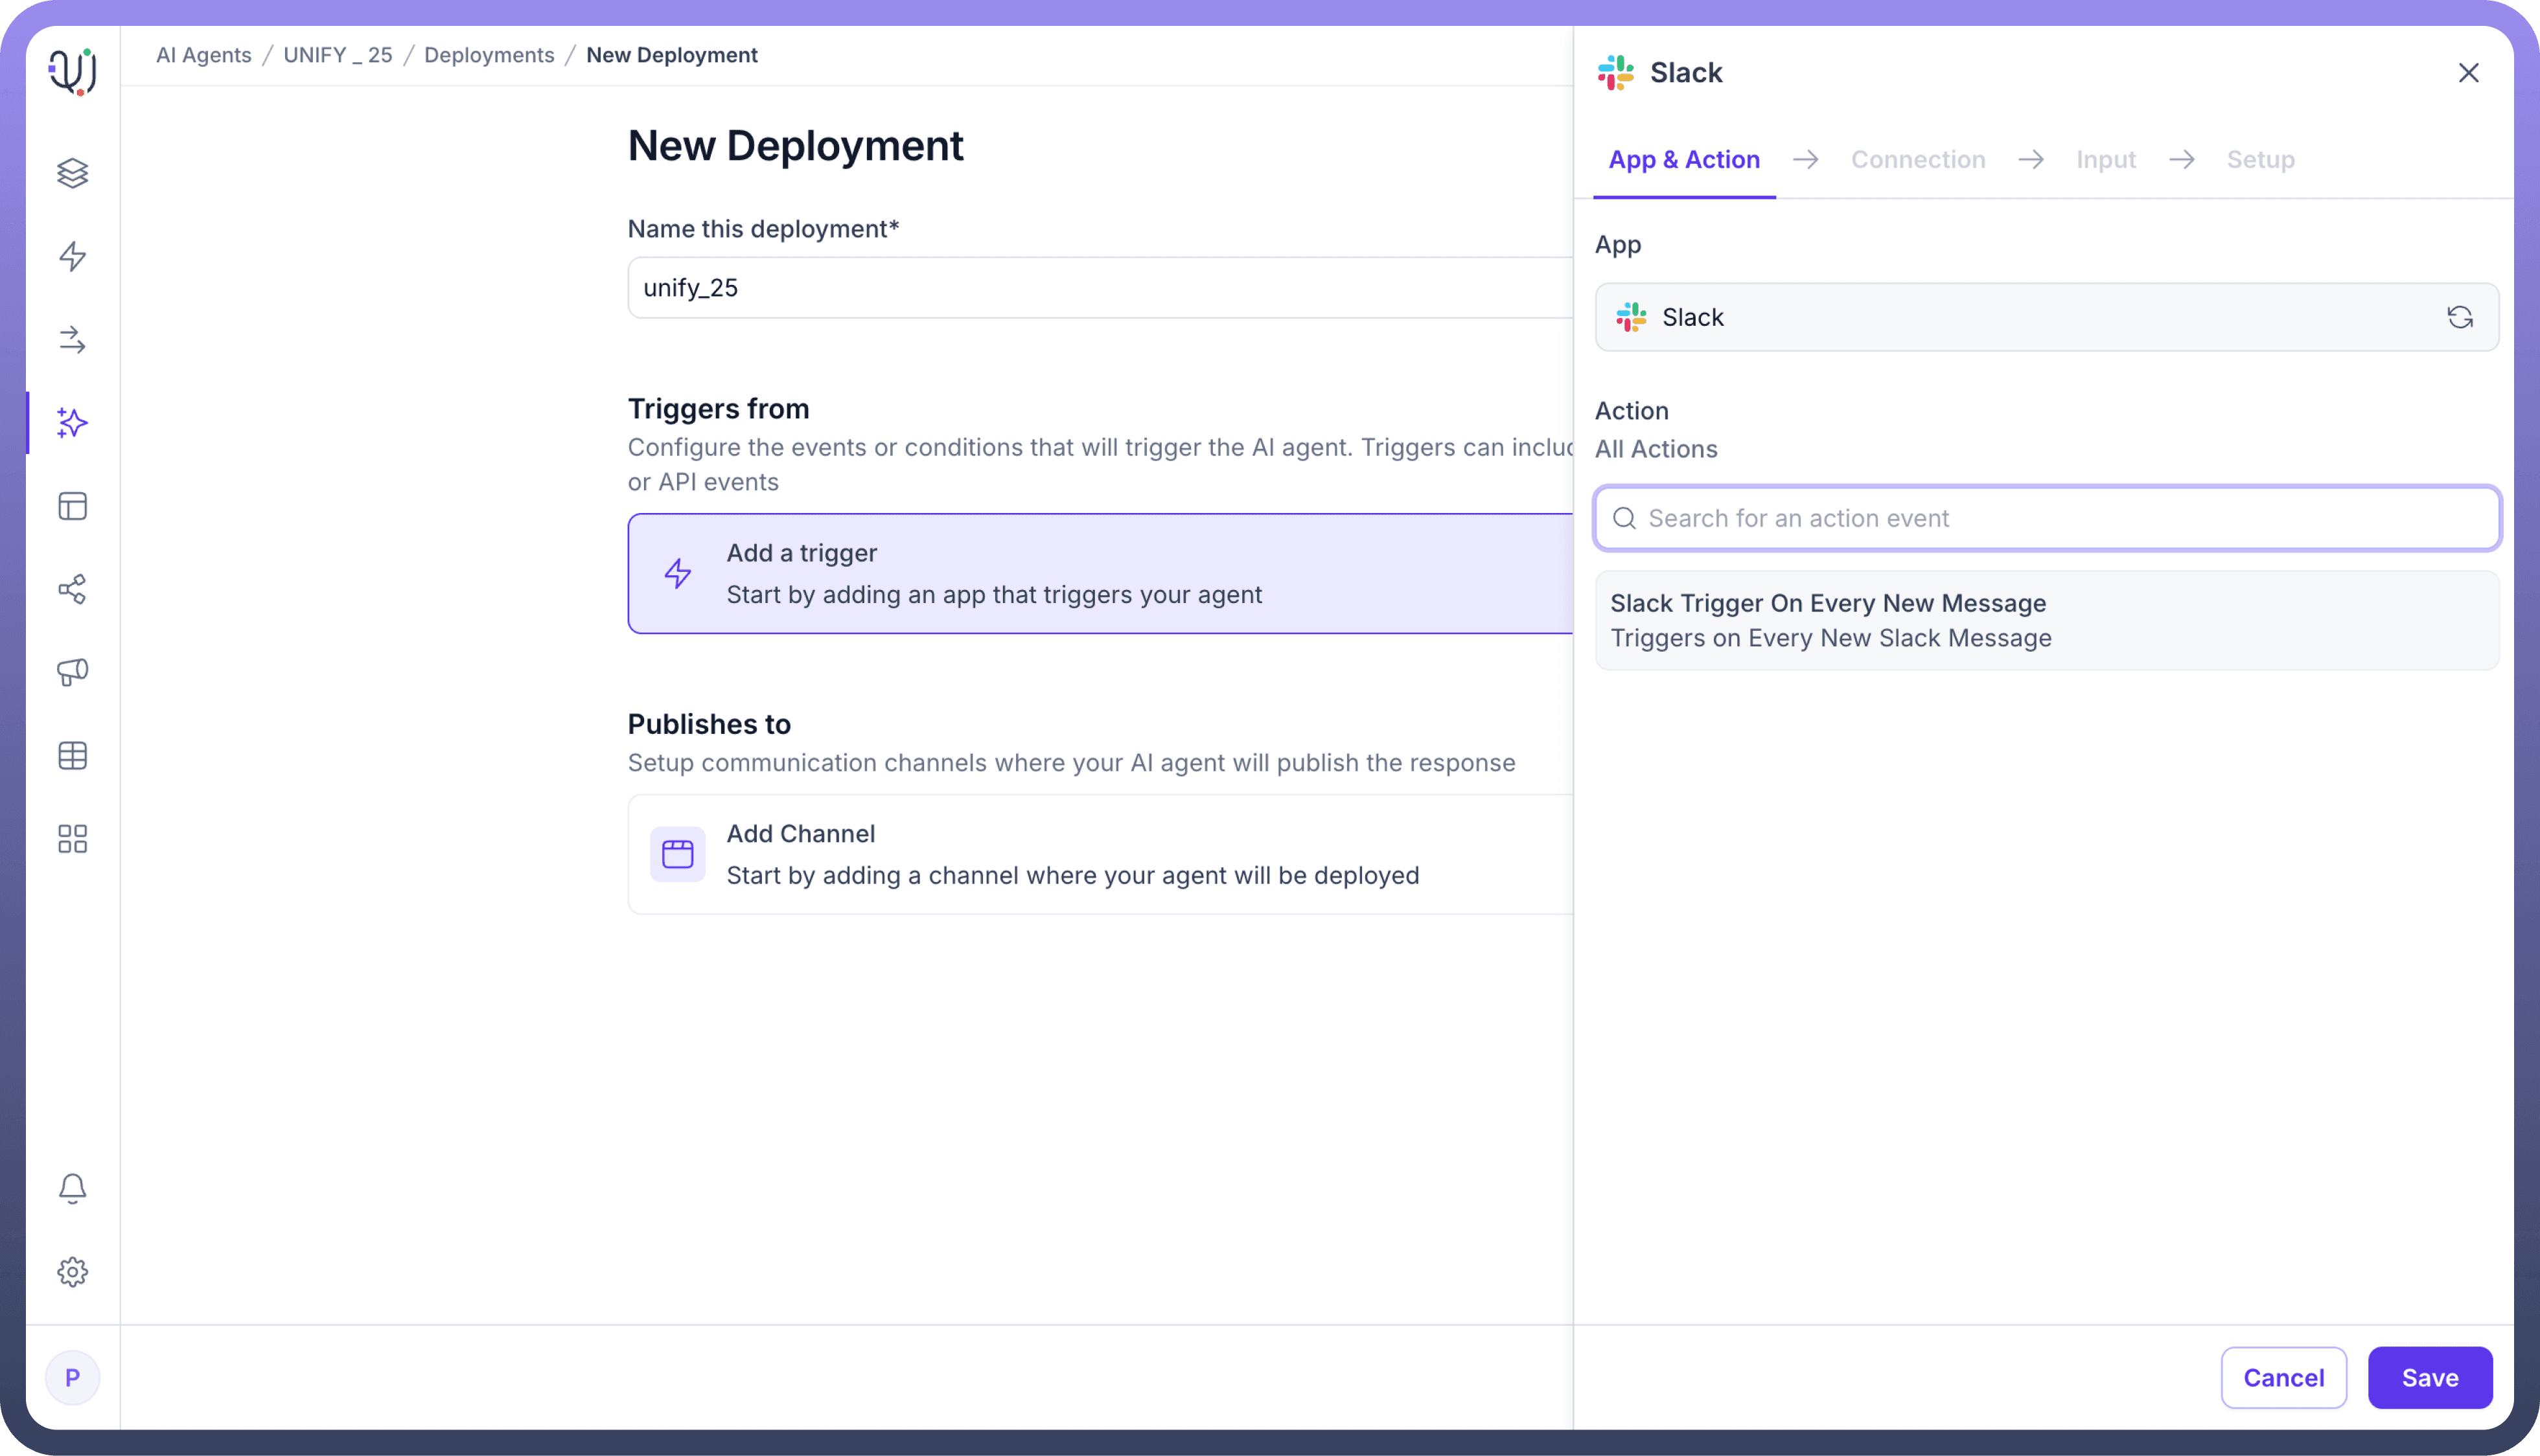Click the megaphone sidebar icon
Viewport: 2540px width, 1456px height.
(x=72, y=672)
